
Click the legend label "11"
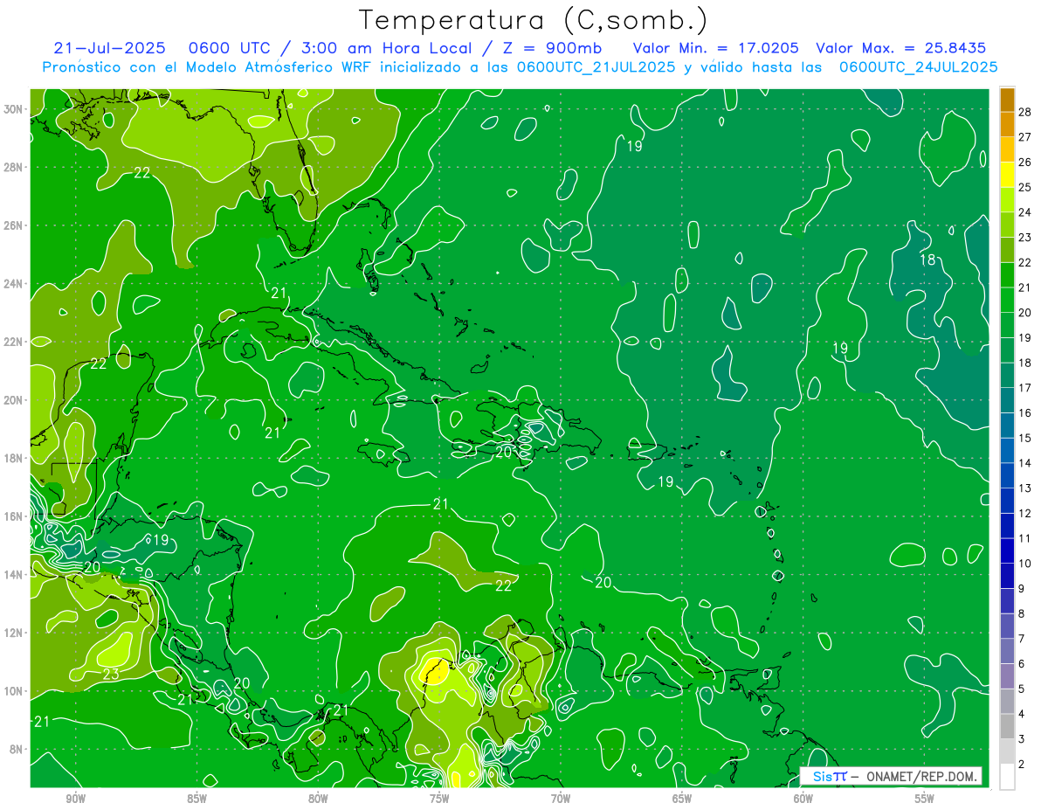coord(1024,538)
